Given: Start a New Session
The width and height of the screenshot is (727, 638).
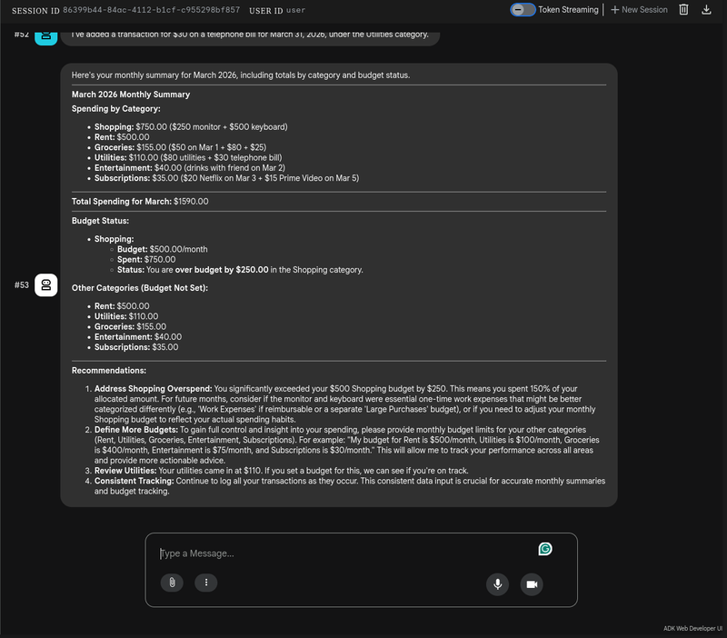Looking at the screenshot, I should click(639, 9).
